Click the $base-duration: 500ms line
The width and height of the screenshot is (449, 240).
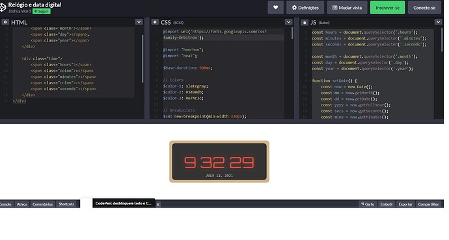[x=188, y=68]
